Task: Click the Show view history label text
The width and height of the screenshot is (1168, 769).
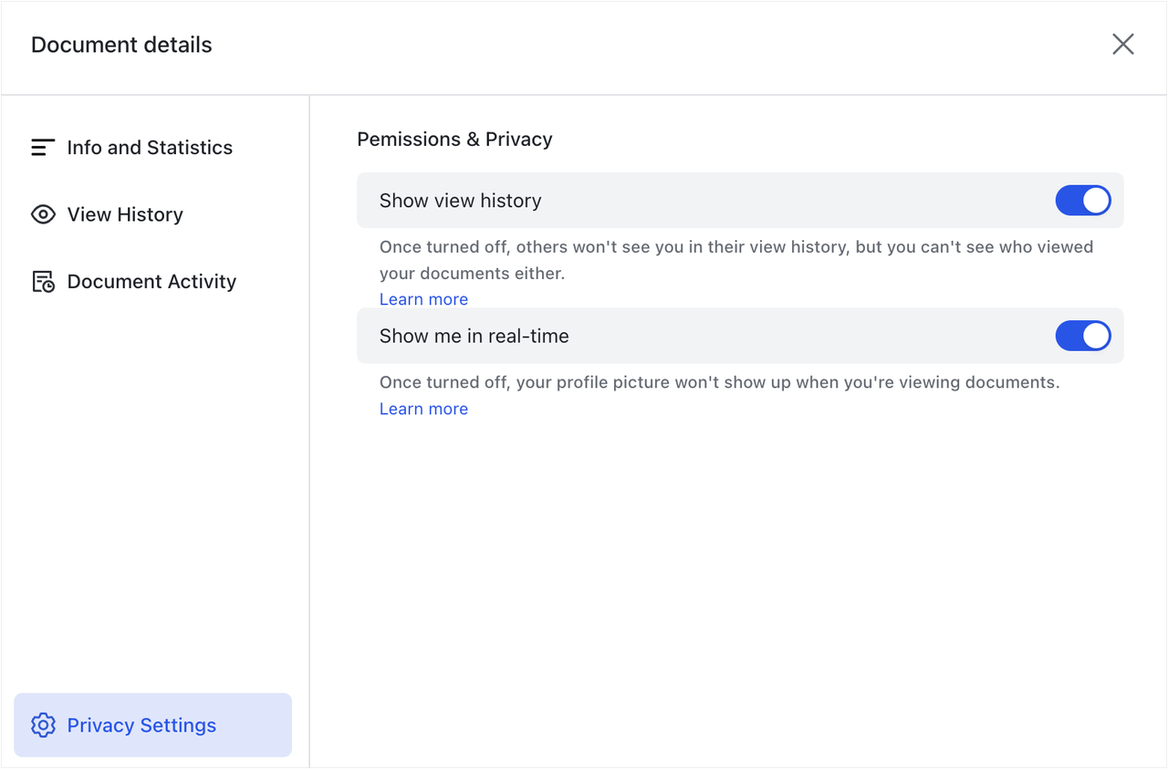Action: [x=460, y=201]
